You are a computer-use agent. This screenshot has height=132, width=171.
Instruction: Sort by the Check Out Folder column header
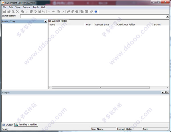[x=135, y=25]
